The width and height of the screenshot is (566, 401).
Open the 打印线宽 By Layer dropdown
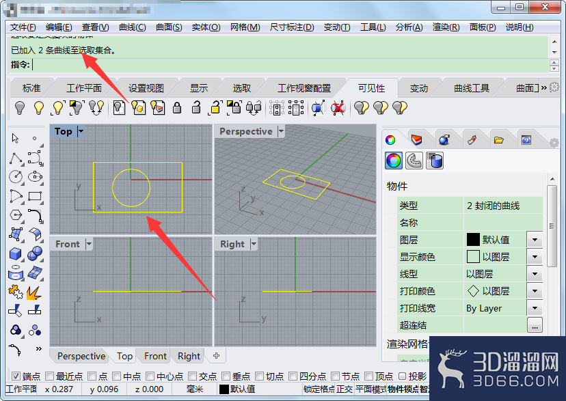pyautogui.click(x=535, y=308)
